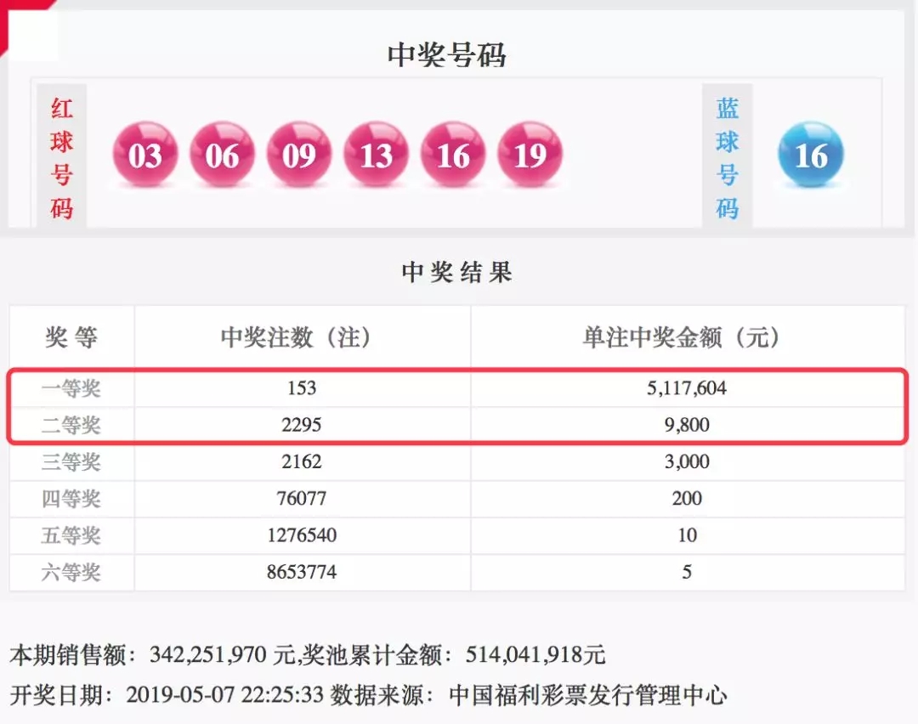Screen dimensions: 918x724
Task: Click sixth prize winner count 8653774
Action: tap(302, 573)
